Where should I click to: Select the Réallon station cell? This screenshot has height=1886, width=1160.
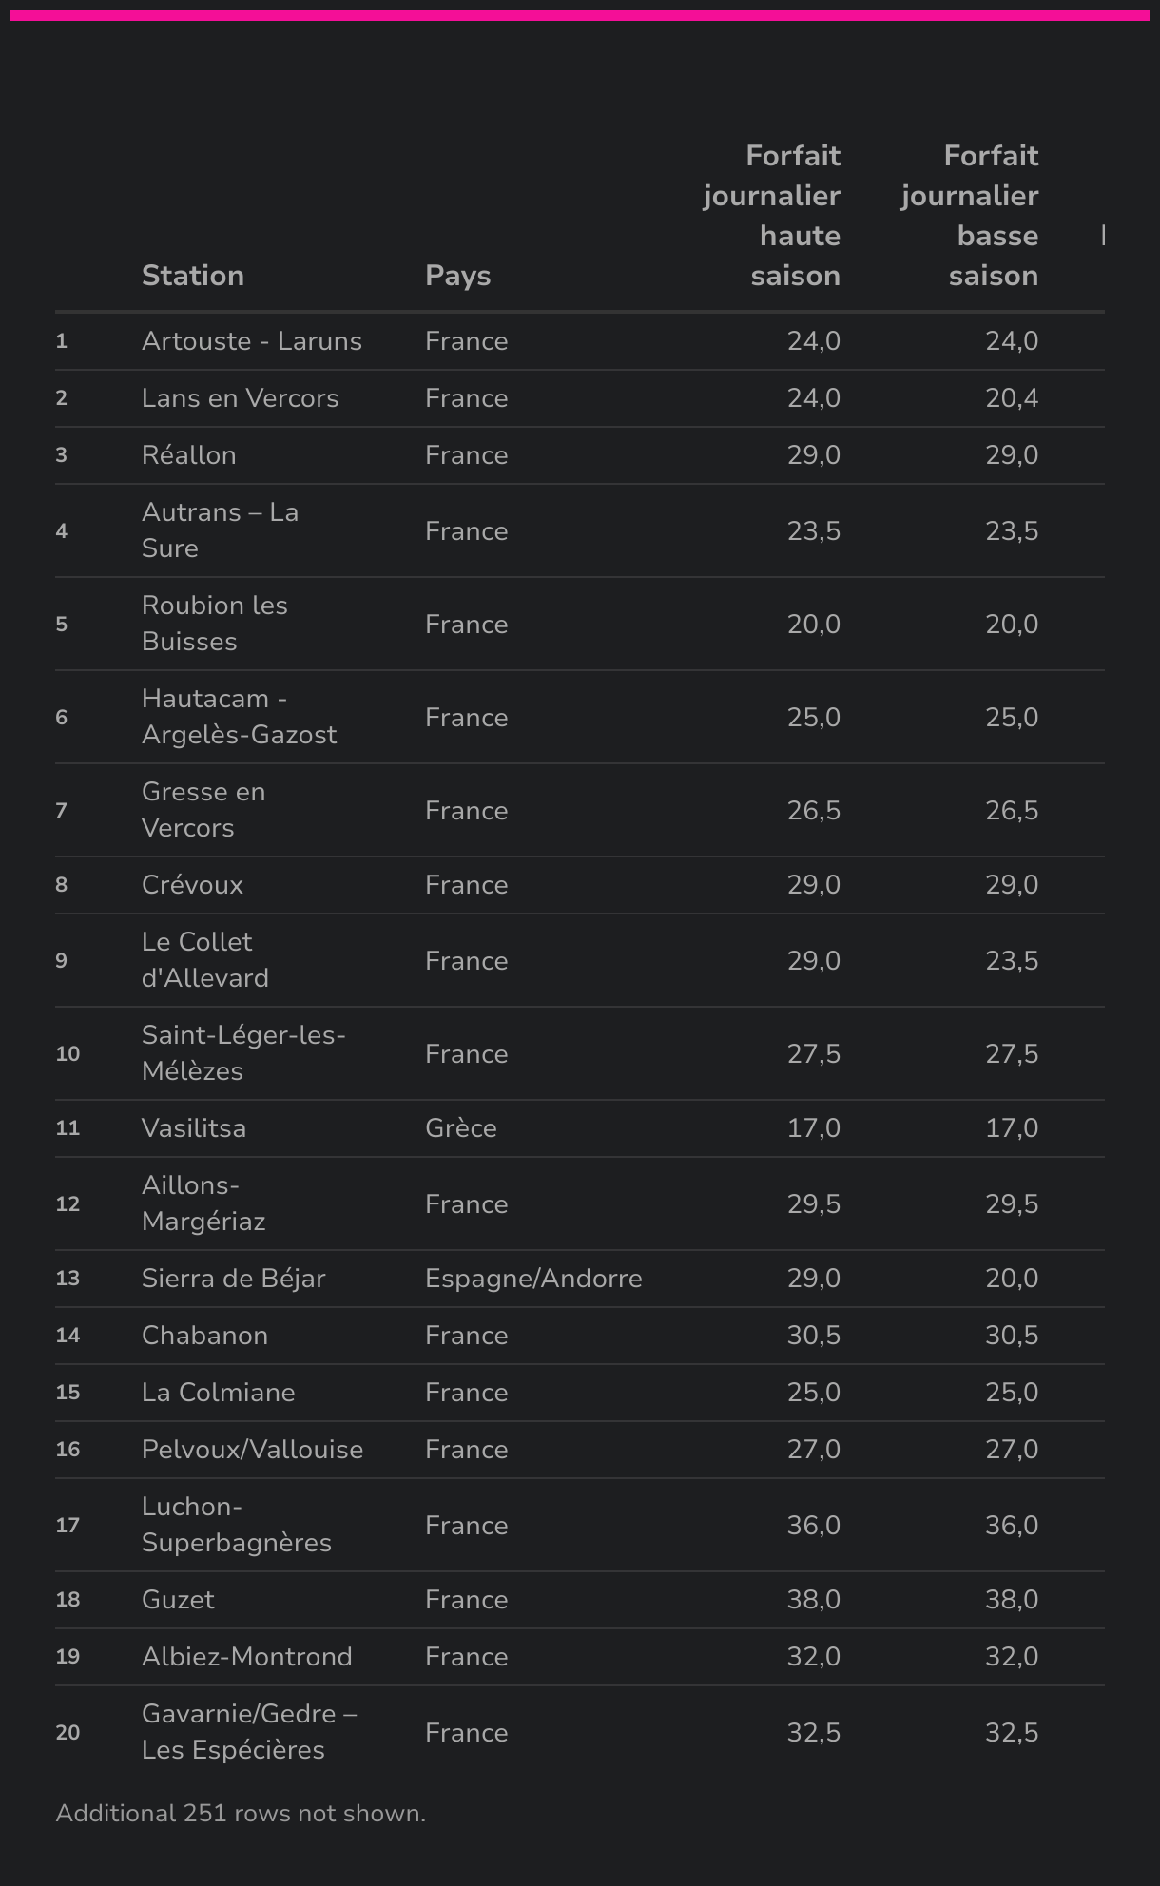[x=189, y=455]
